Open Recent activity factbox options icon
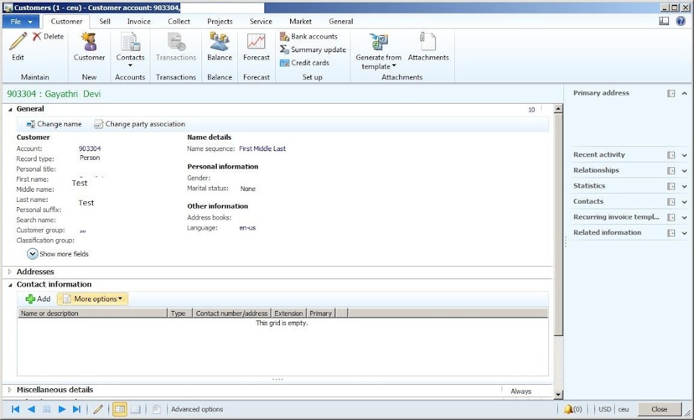Screen dimensions: 694x420 [672, 155]
